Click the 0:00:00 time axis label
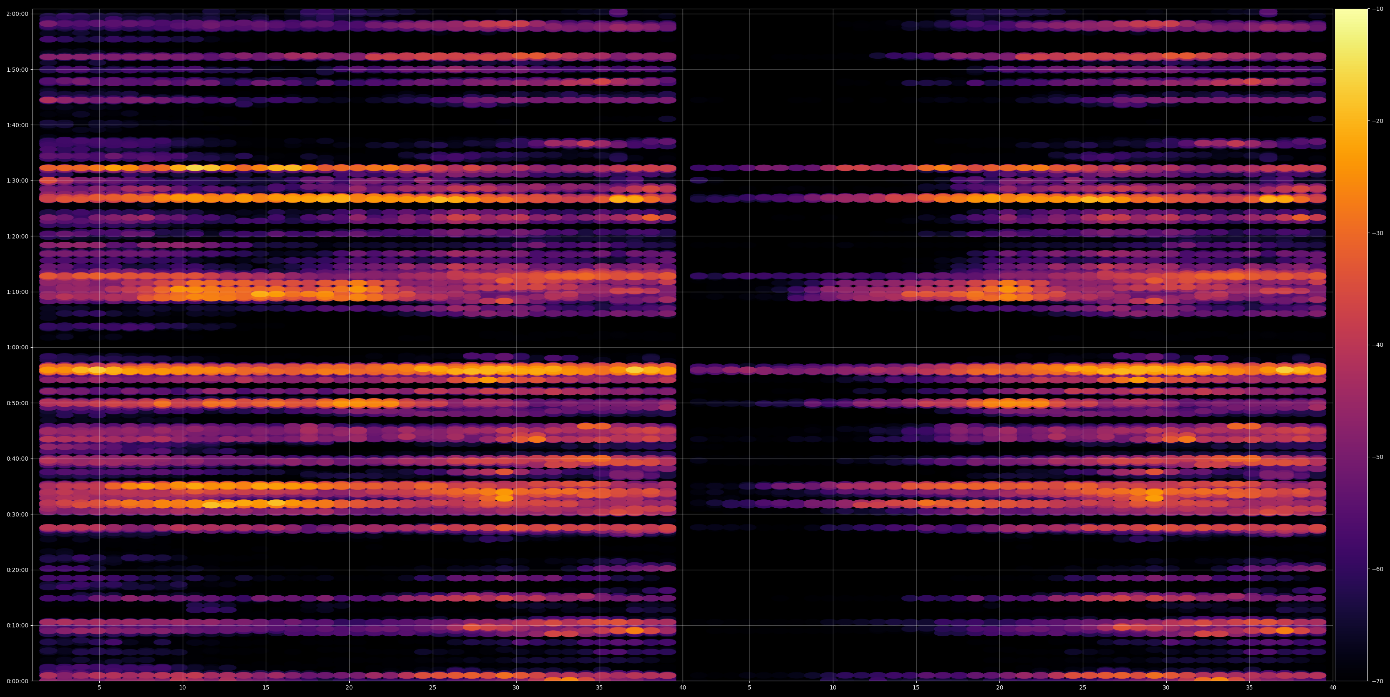The width and height of the screenshot is (1390, 697). [x=18, y=681]
